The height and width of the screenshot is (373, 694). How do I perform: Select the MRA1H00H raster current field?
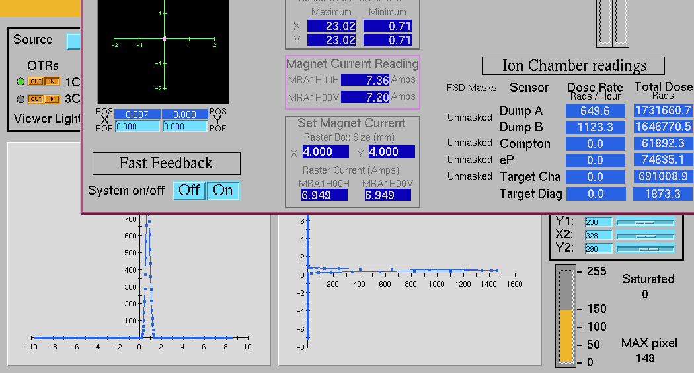pos(323,195)
